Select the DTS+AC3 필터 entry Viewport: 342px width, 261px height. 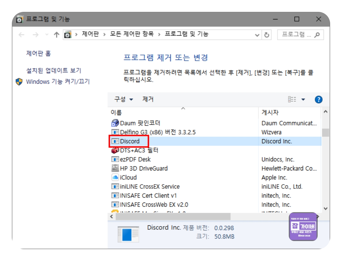pyautogui.click(x=139, y=150)
